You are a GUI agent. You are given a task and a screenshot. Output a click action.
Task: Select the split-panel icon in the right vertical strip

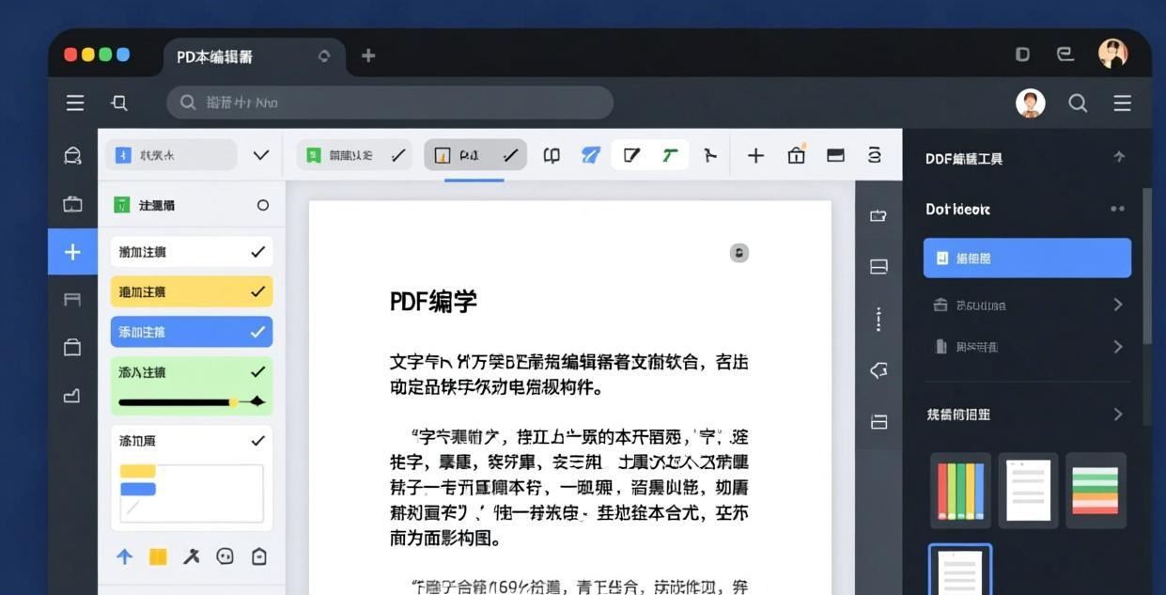click(878, 267)
